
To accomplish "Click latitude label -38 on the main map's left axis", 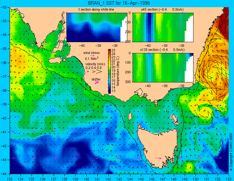I will 4,90.
